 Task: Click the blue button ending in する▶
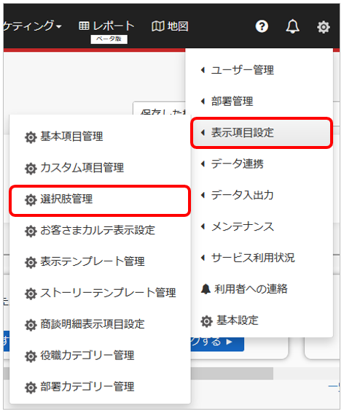[217, 343]
